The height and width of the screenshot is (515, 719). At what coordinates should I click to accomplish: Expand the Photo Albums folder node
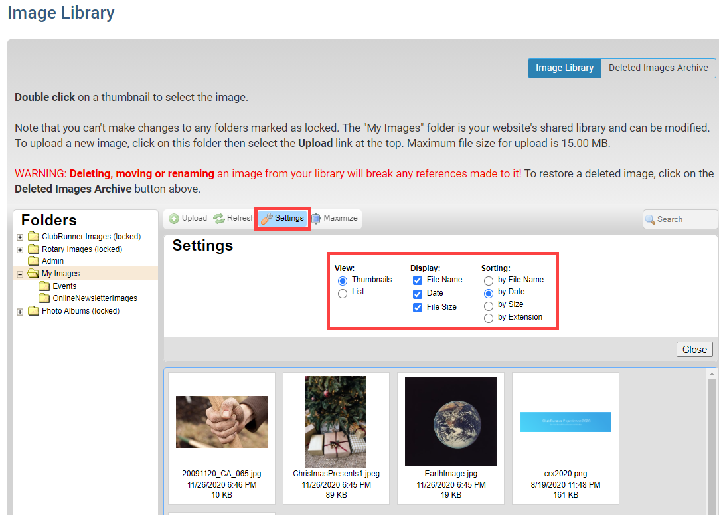[20, 312]
